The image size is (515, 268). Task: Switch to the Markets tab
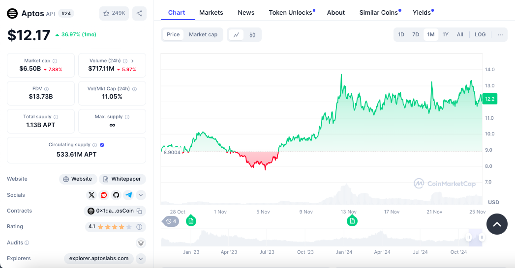pos(211,13)
